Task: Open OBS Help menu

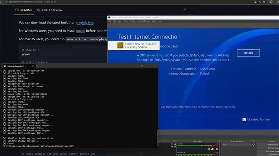Action: point(160,21)
